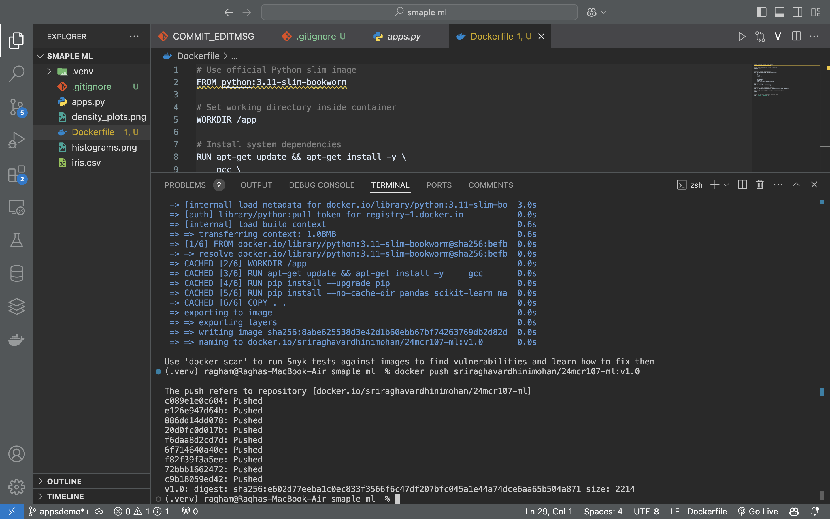Open the Copilot chat icon in title bar

click(591, 12)
